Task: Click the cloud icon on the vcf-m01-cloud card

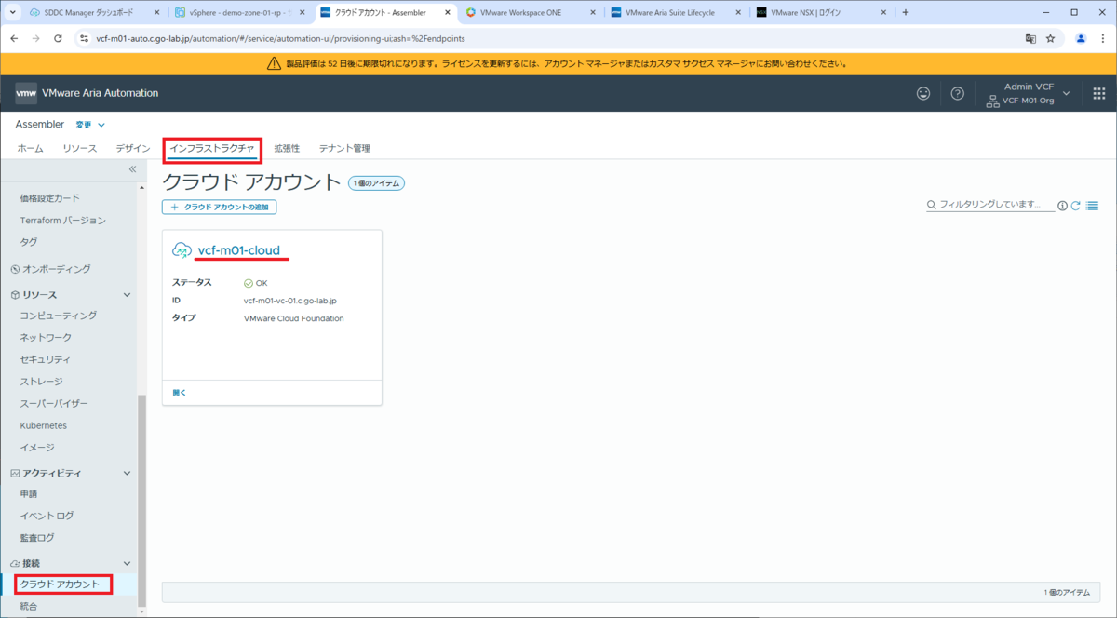Action: pos(182,250)
